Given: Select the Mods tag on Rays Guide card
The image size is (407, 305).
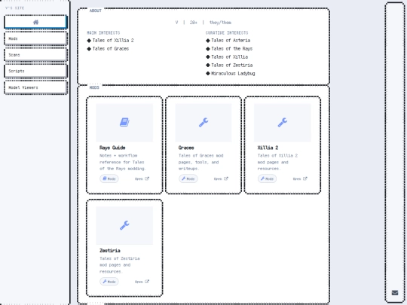Looking at the screenshot, I should [109, 178].
